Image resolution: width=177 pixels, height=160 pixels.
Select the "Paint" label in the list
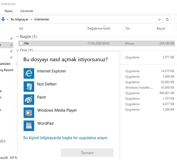coord(41,97)
